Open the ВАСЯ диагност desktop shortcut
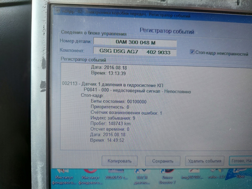Image resolution: width=252 pixels, height=189 pixels. [x=142, y=176]
